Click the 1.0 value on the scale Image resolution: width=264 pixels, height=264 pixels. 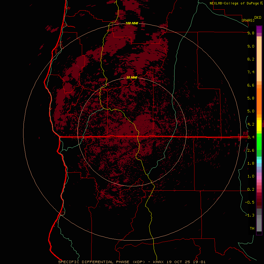click(251, 176)
